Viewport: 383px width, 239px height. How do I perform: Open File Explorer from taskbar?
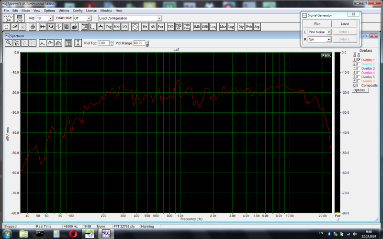[23, 234]
